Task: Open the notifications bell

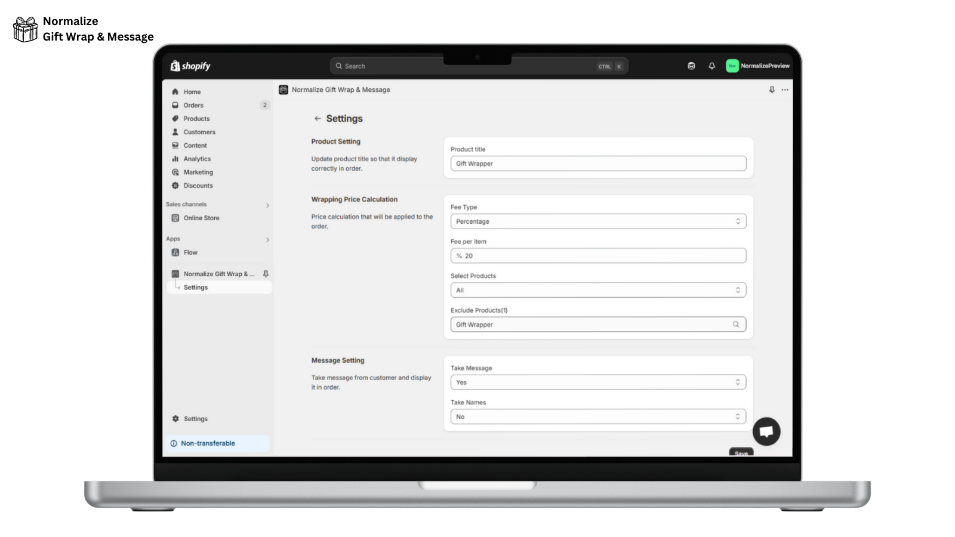Action: click(x=711, y=66)
